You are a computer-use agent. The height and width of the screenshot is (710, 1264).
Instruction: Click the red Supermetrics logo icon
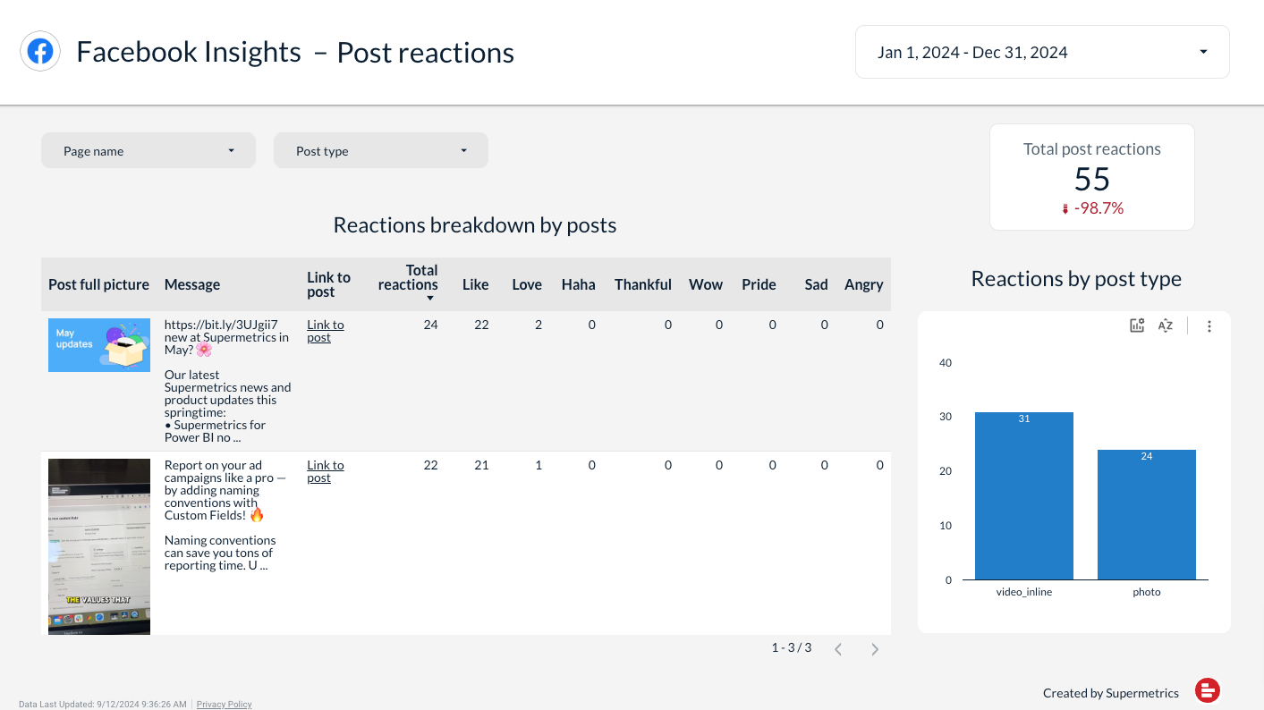[1208, 690]
